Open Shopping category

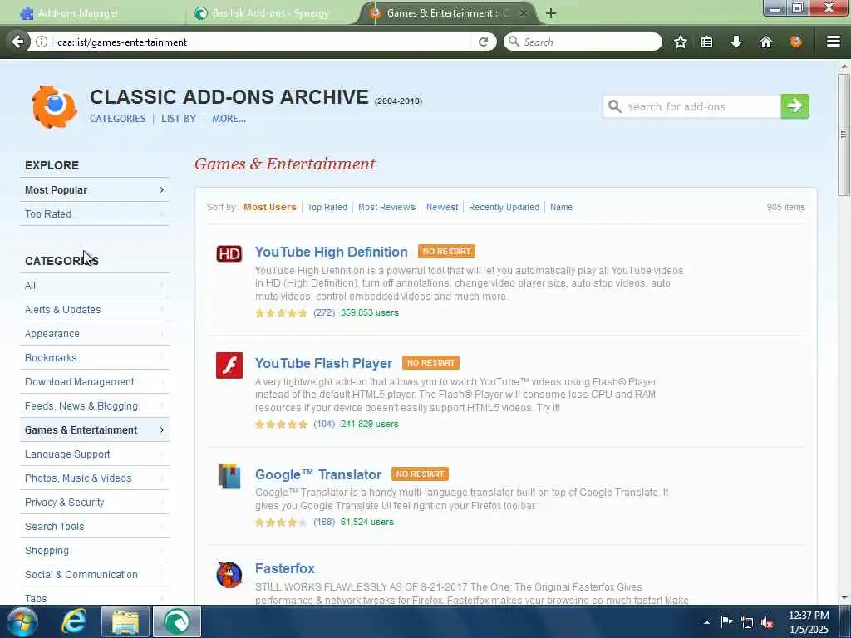pyautogui.click(x=95, y=550)
